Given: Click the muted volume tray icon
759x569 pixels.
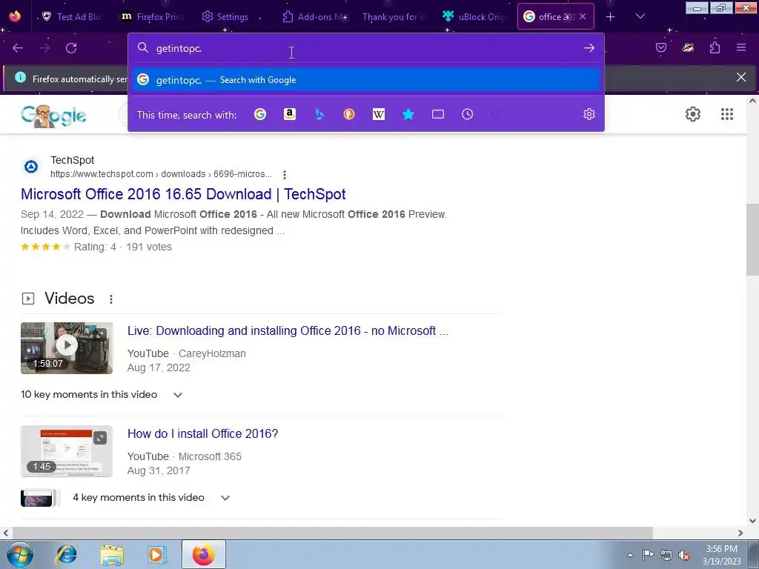Looking at the screenshot, I should tap(684, 555).
